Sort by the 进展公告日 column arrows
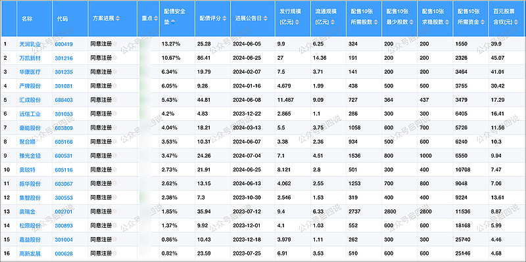This screenshot has width=526, height=262. pyautogui.click(x=266, y=18)
